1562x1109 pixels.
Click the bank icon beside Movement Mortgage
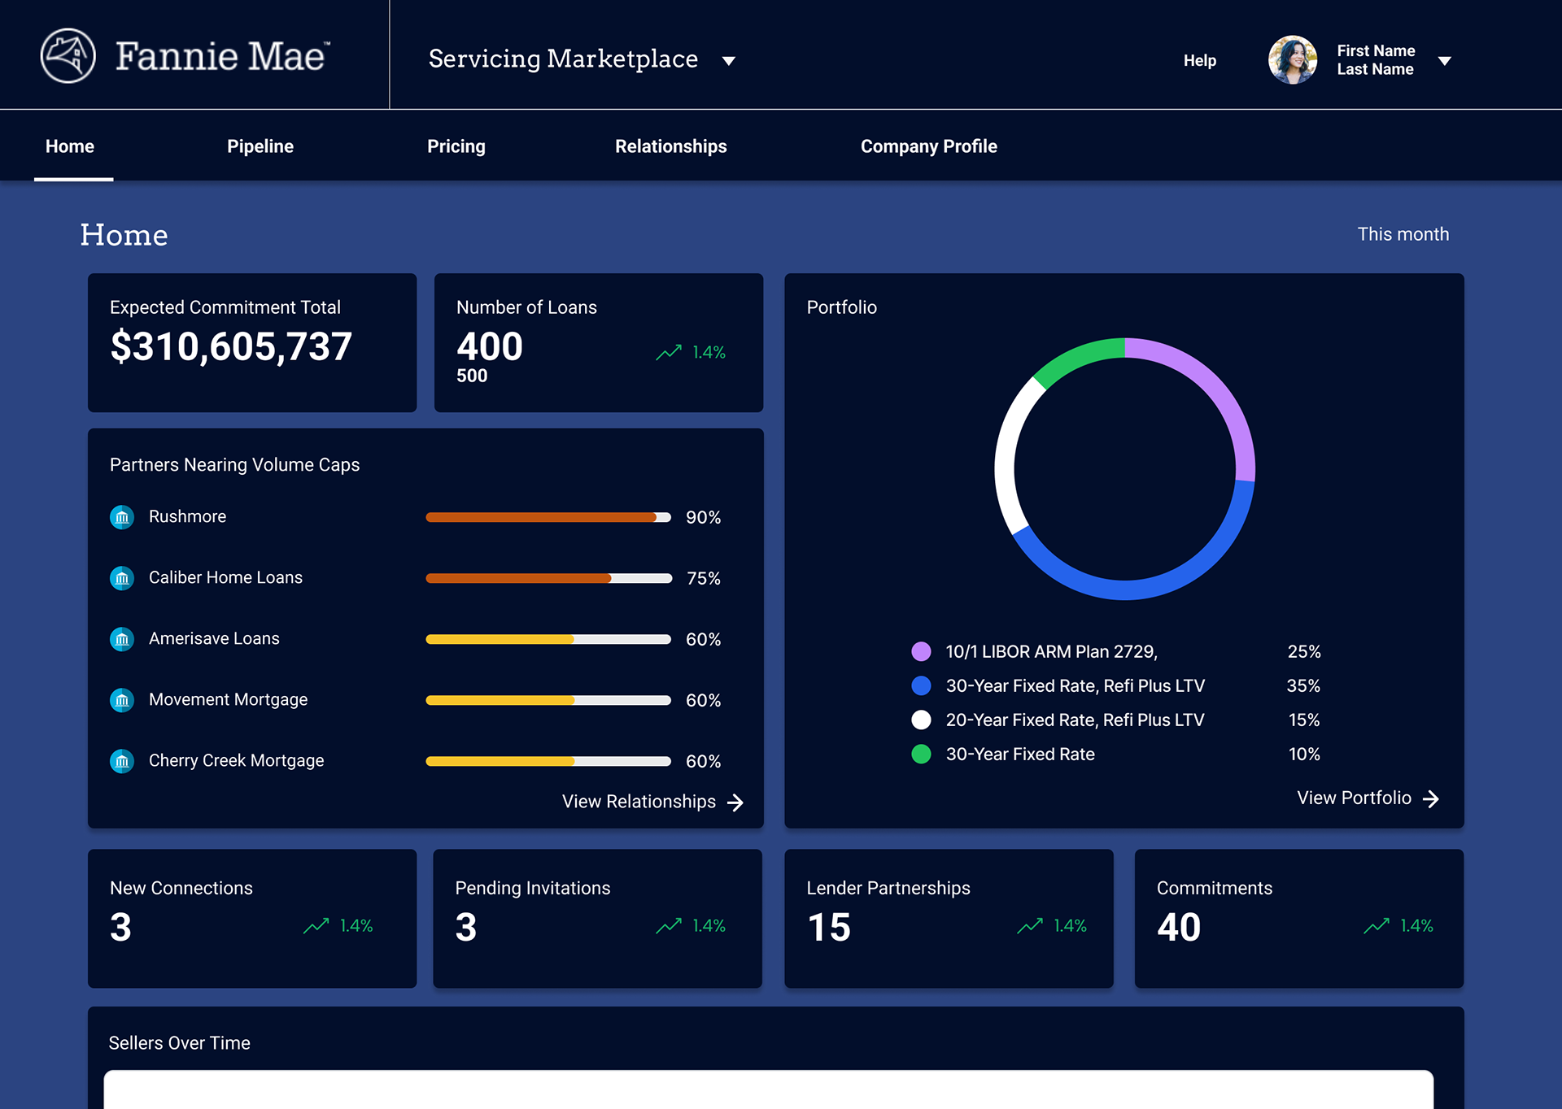tap(122, 700)
